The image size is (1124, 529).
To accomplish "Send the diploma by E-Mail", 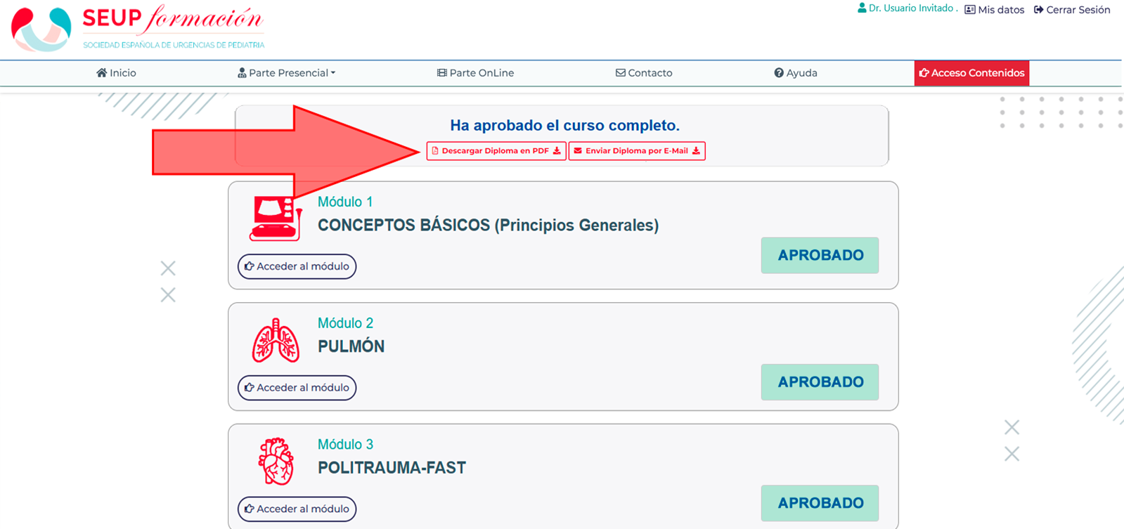I will click(636, 151).
